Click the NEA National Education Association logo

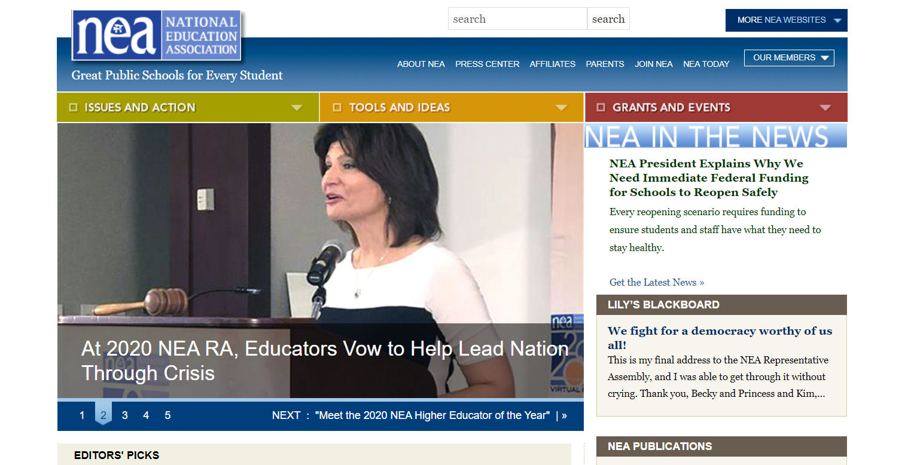[156, 35]
